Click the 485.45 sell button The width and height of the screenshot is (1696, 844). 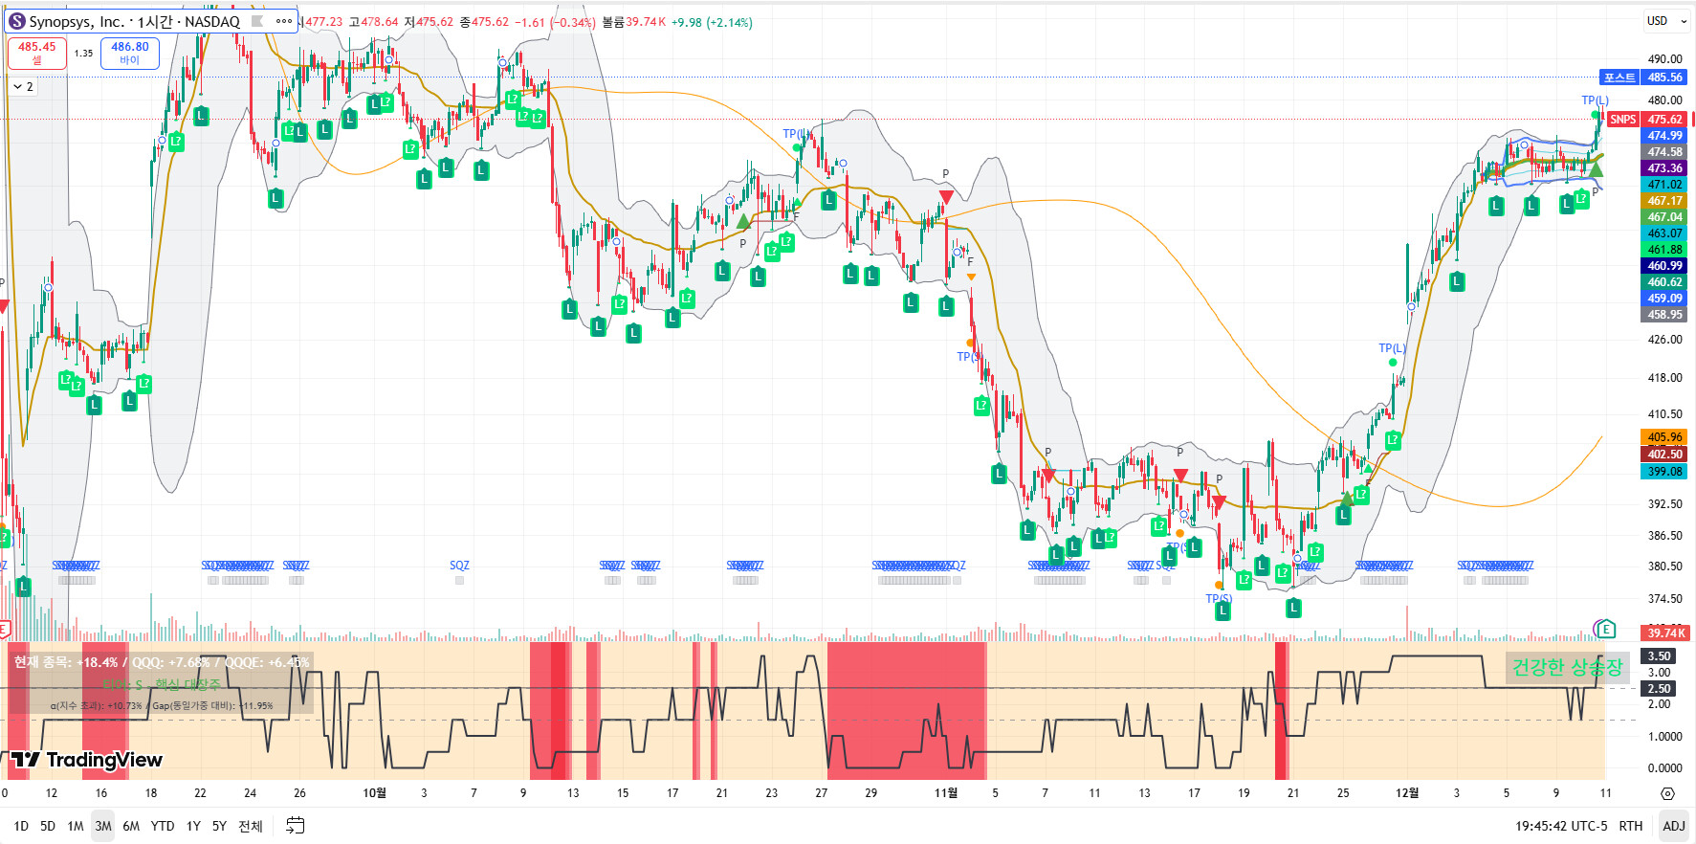[x=37, y=53]
